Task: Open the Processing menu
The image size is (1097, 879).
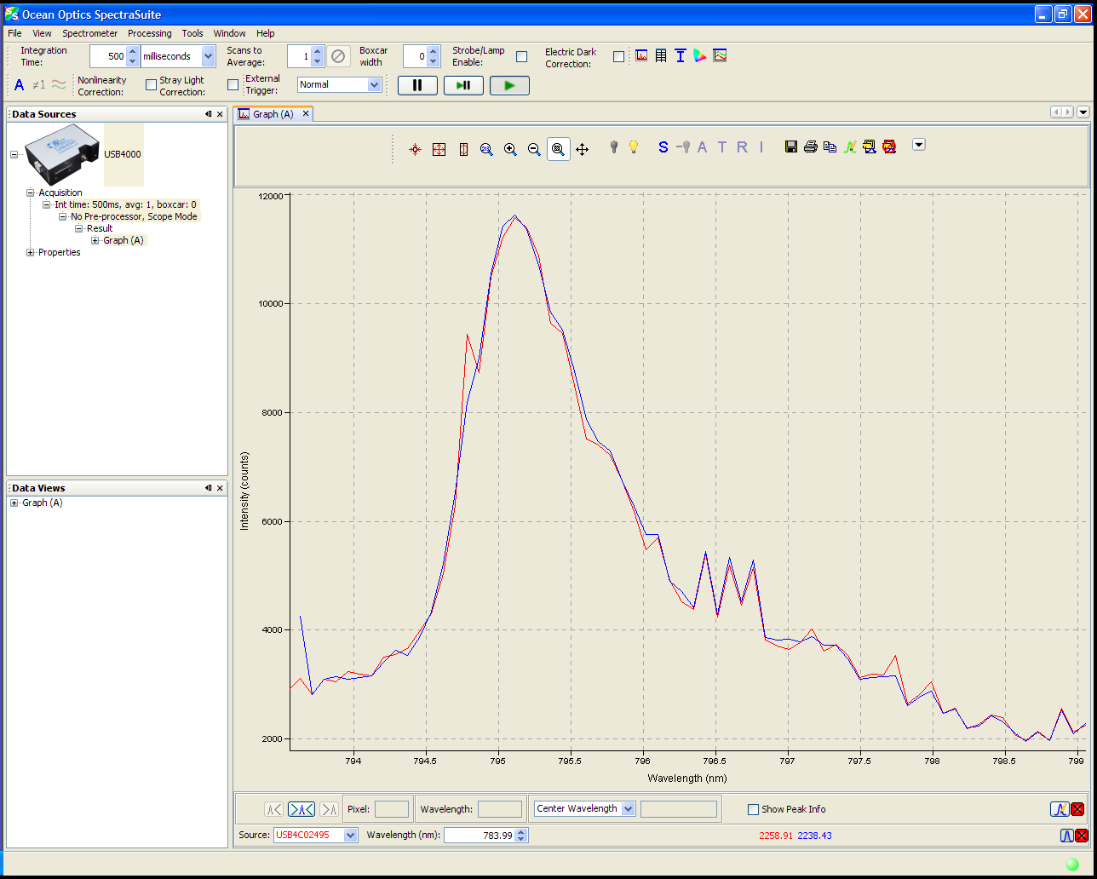Action: 150,33
